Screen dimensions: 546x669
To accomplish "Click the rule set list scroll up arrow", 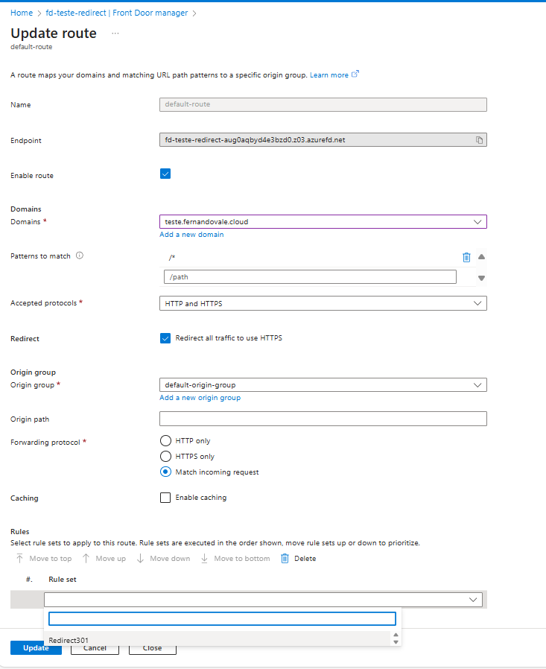I will [x=396, y=635].
